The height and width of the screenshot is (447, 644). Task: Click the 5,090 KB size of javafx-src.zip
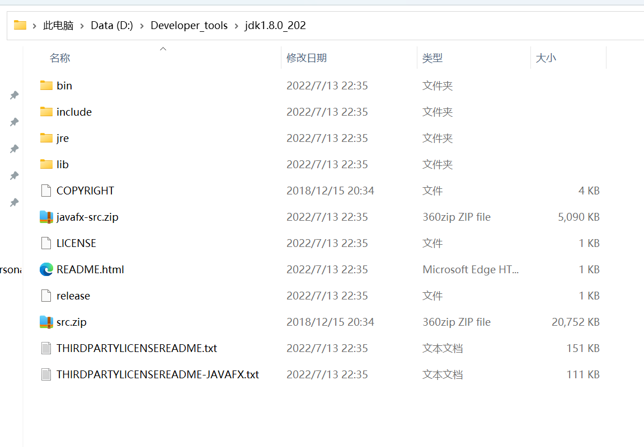point(579,217)
